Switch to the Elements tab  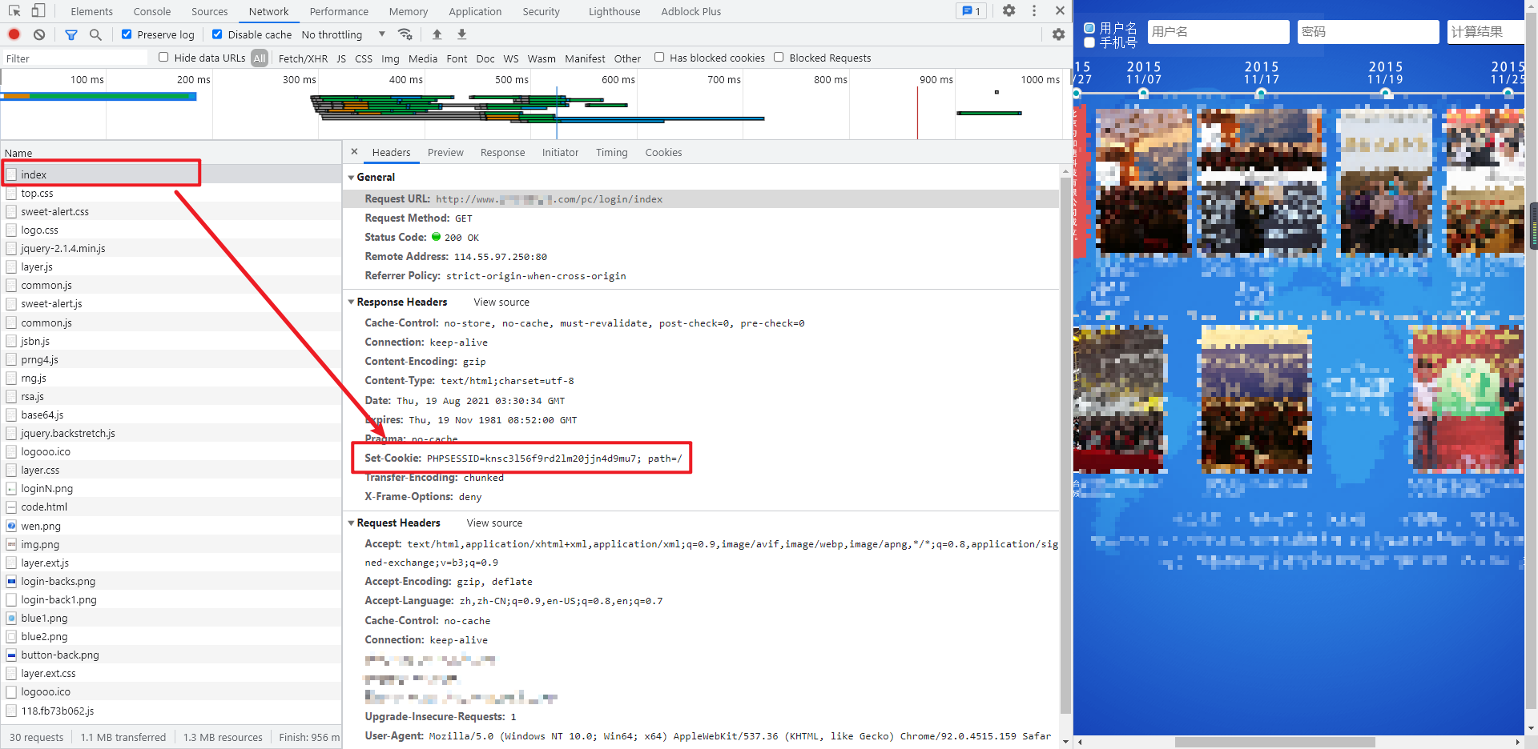[91, 11]
